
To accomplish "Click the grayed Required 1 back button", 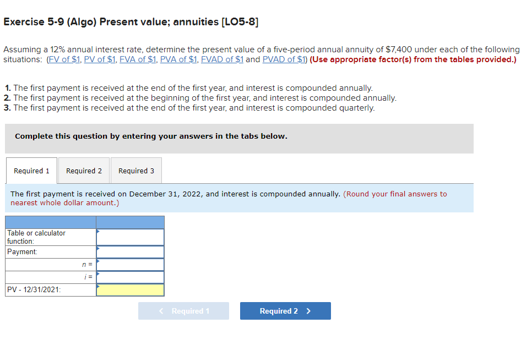I will pos(183,311).
